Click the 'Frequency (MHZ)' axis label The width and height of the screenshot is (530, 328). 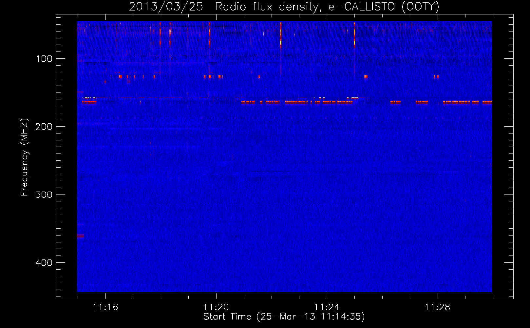(x=24, y=157)
